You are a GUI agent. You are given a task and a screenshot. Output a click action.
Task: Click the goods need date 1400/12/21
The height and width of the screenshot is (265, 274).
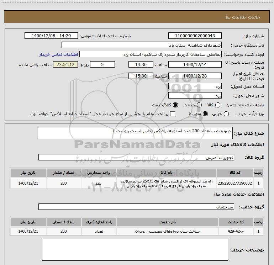coord(28,183)
